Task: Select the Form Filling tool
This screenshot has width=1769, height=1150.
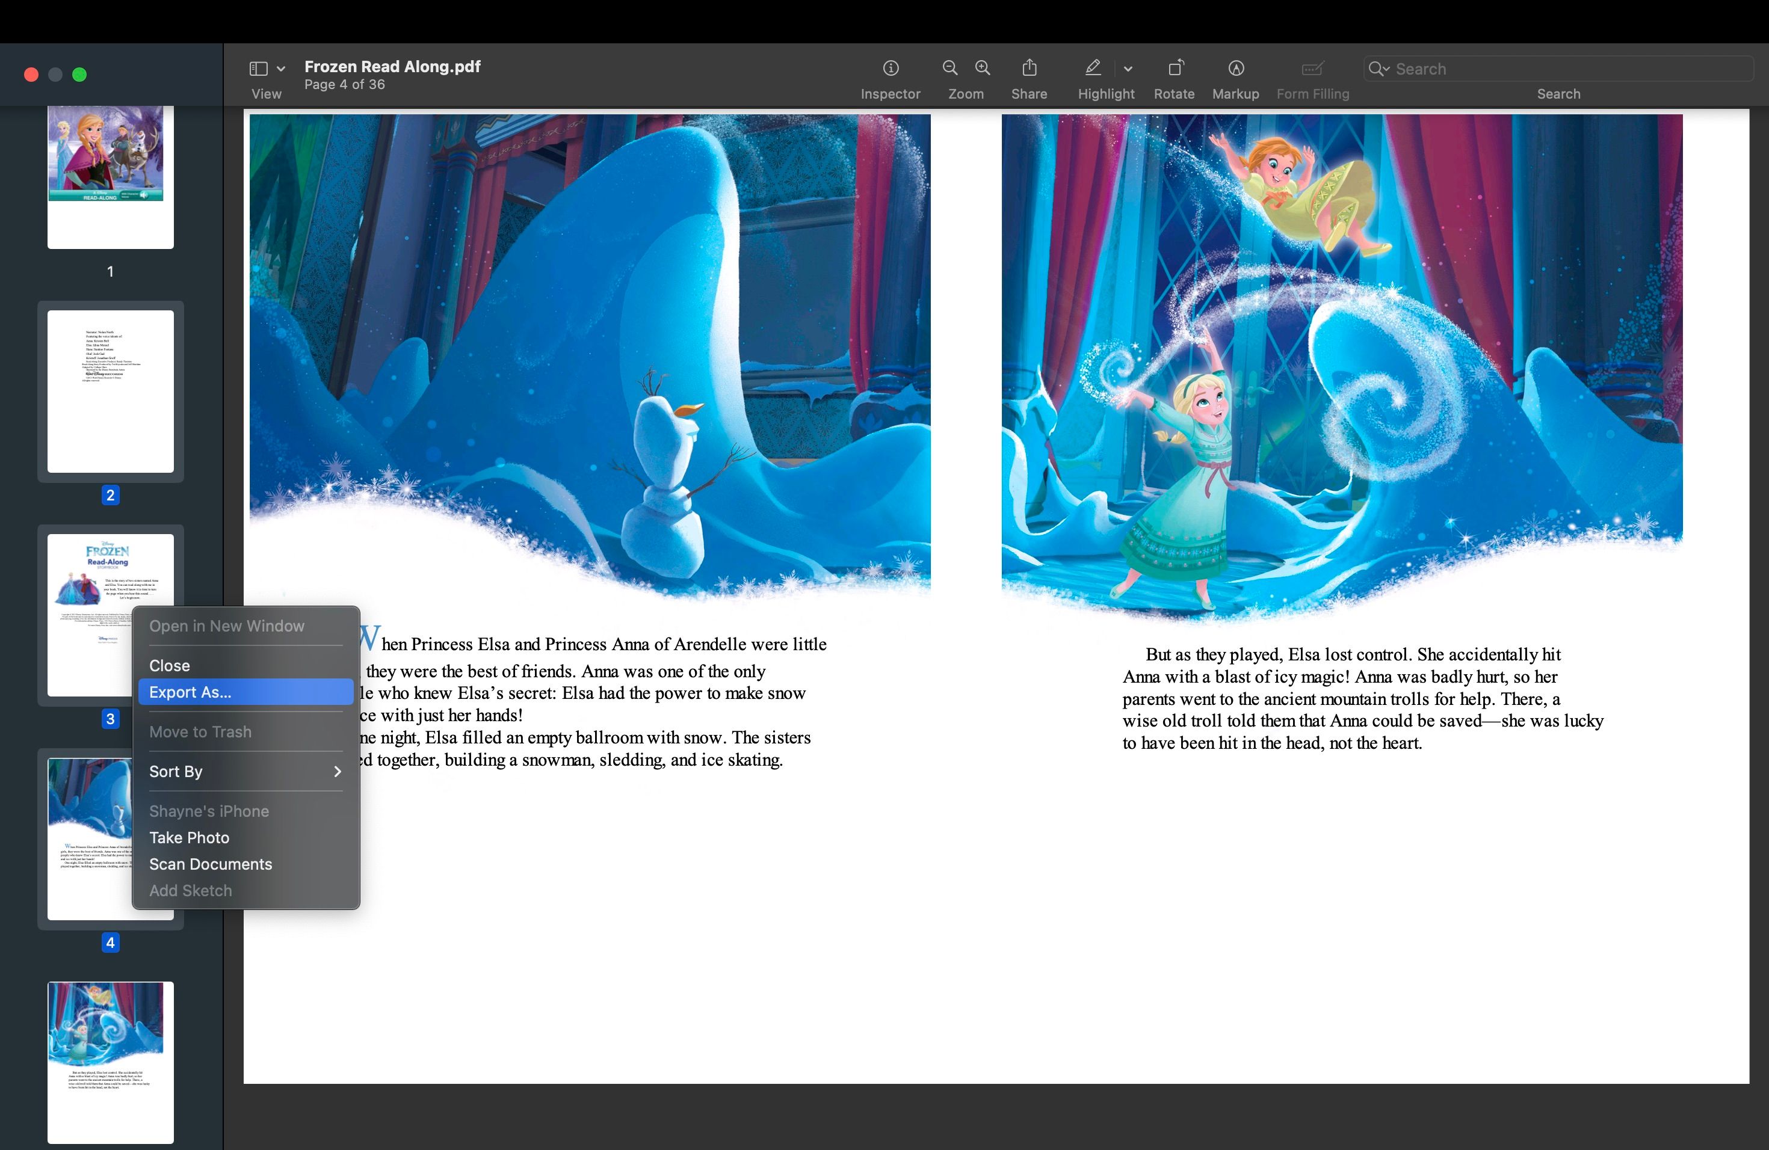Action: point(1312,67)
